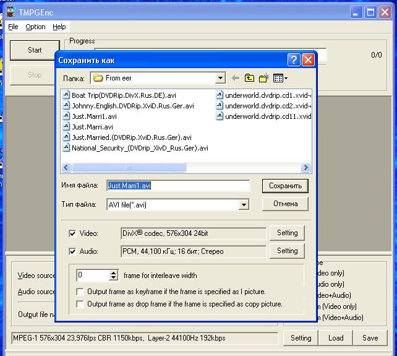The height and width of the screenshot is (356, 397).
Task: Select file Johnny.English.DVDRip.XviD.Rus.Ger.avi
Action: point(133,106)
